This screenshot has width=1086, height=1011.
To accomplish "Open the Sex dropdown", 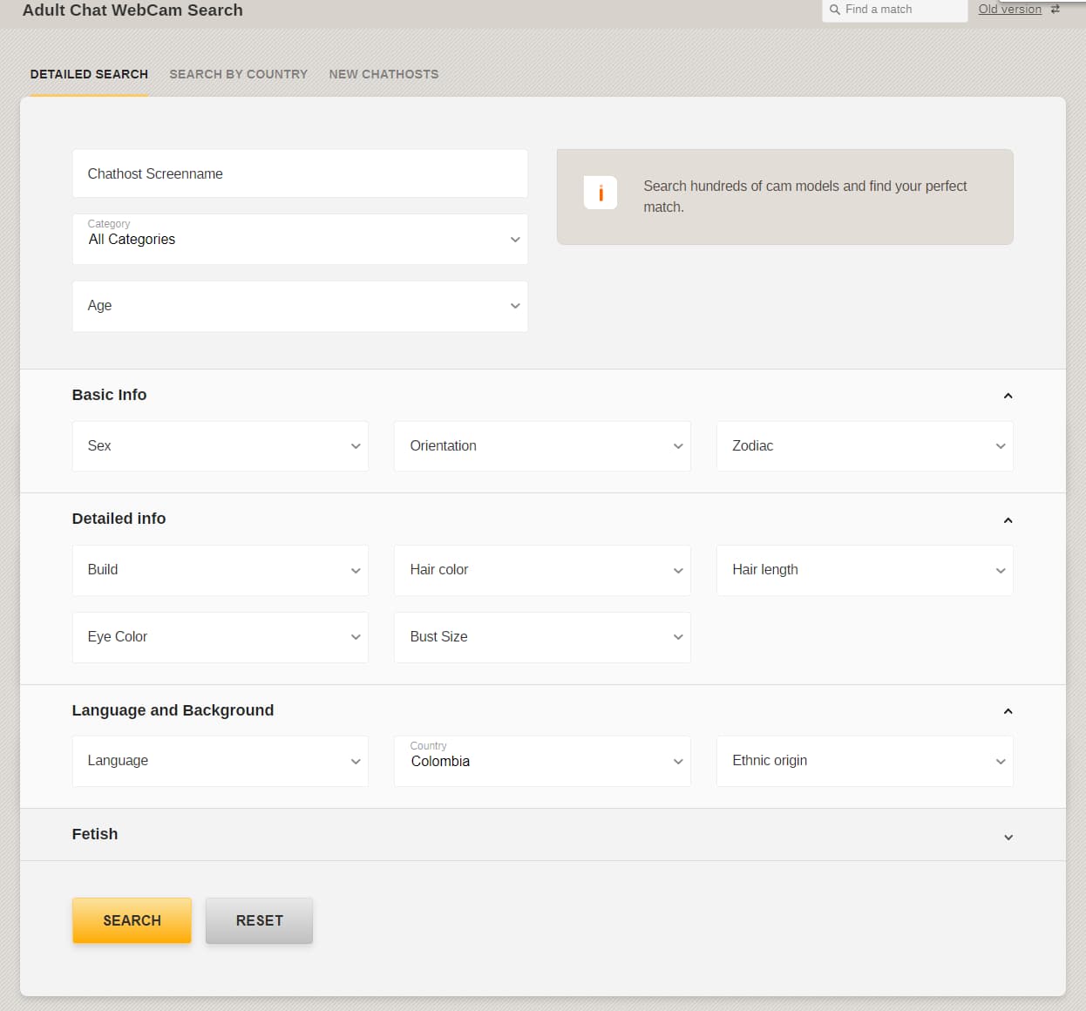I will pyautogui.click(x=221, y=446).
